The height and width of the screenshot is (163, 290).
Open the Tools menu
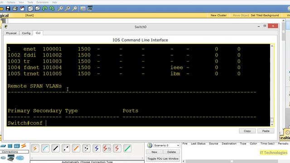point(30,2)
